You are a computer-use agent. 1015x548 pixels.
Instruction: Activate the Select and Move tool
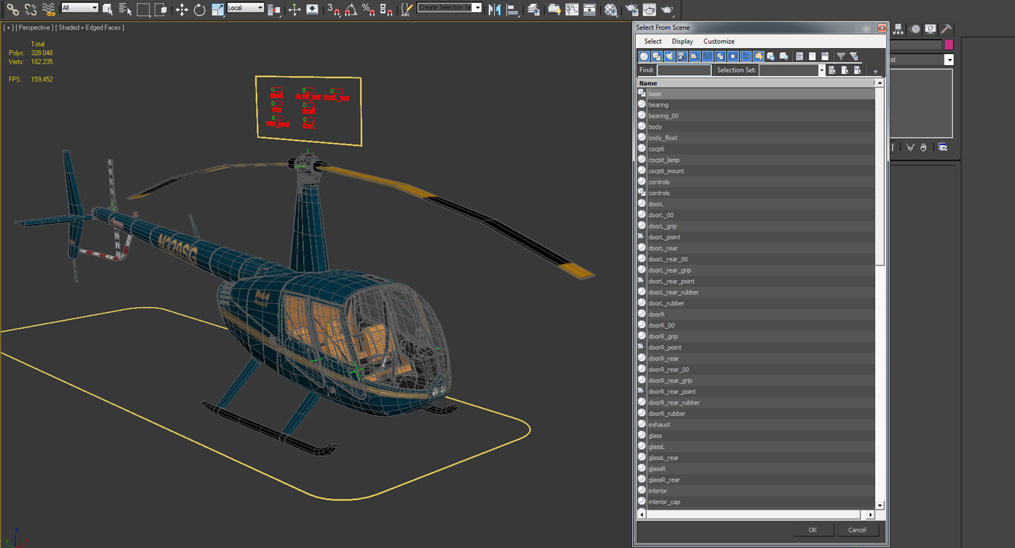182,10
